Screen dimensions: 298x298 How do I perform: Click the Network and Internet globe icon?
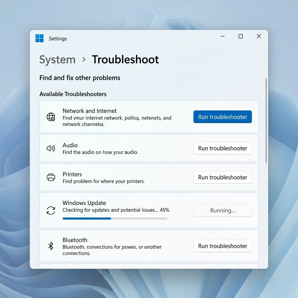(51, 117)
